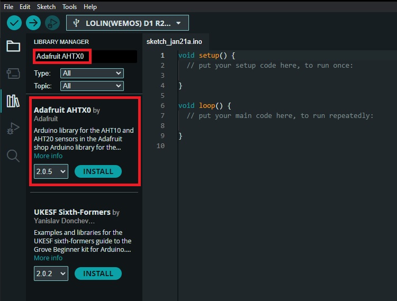The width and height of the screenshot is (397, 301).
Task: Open More info for Adafruit AHTX0
Action: coord(48,156)
